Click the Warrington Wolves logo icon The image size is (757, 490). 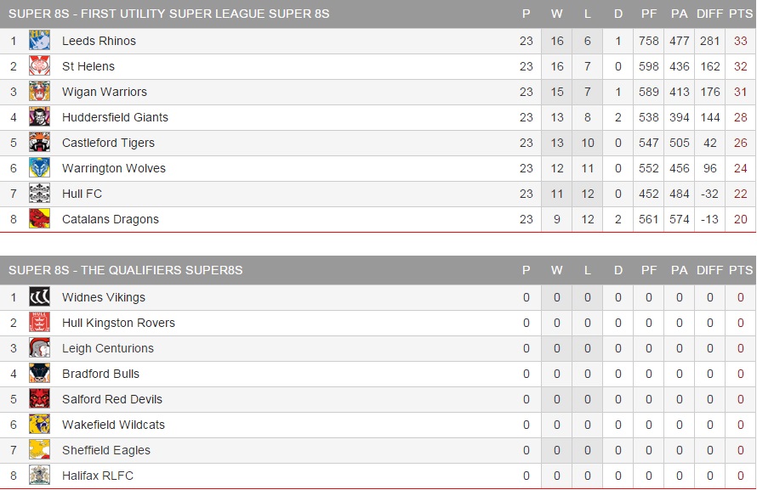[x=39, y=168]
